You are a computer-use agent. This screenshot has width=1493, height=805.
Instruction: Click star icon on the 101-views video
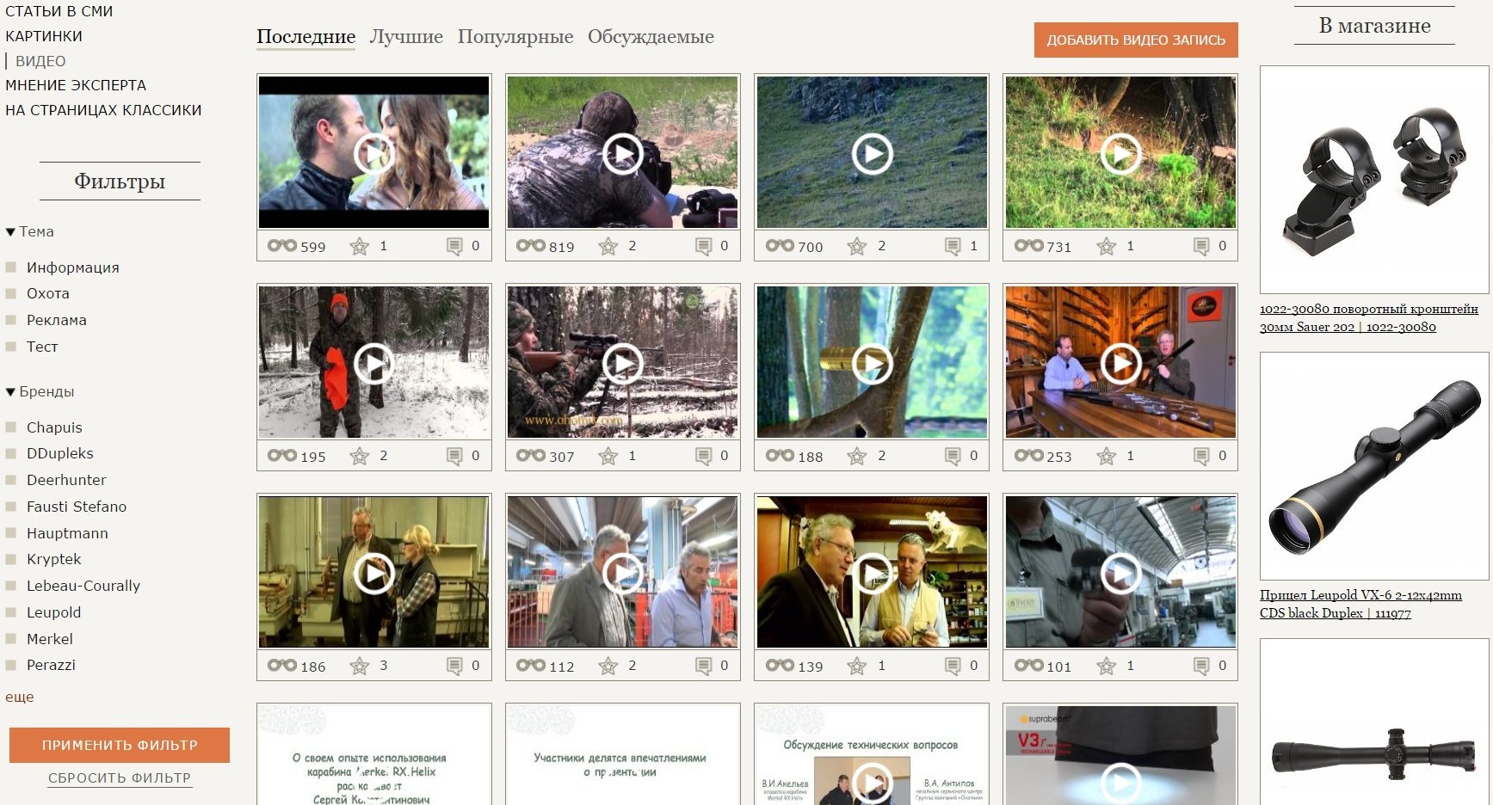pyautogui.click(x=1107, y=667)
